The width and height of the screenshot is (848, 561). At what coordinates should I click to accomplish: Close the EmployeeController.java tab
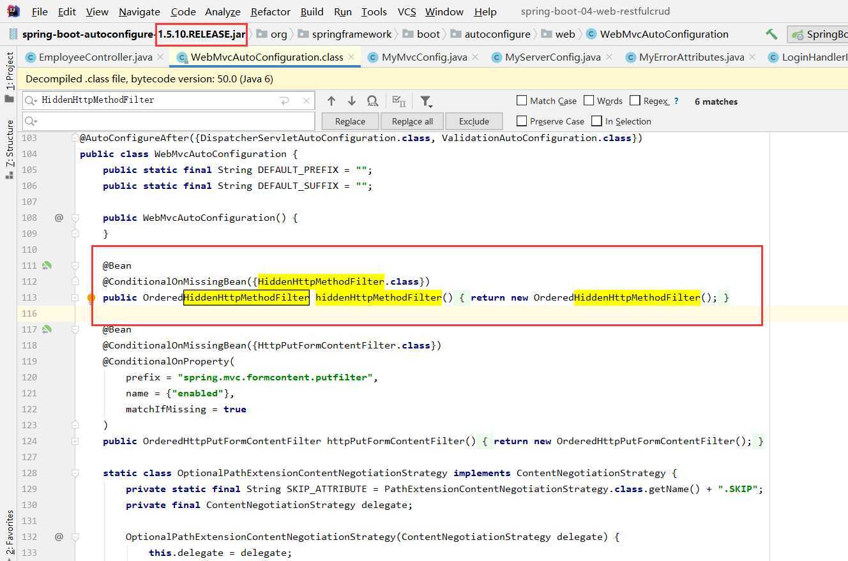pyautogui.click(x=160, y=57)
